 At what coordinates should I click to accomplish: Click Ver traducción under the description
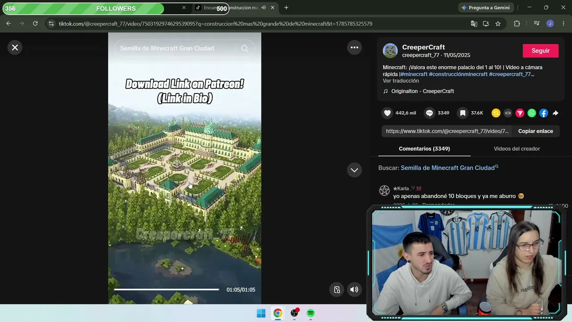401,81
